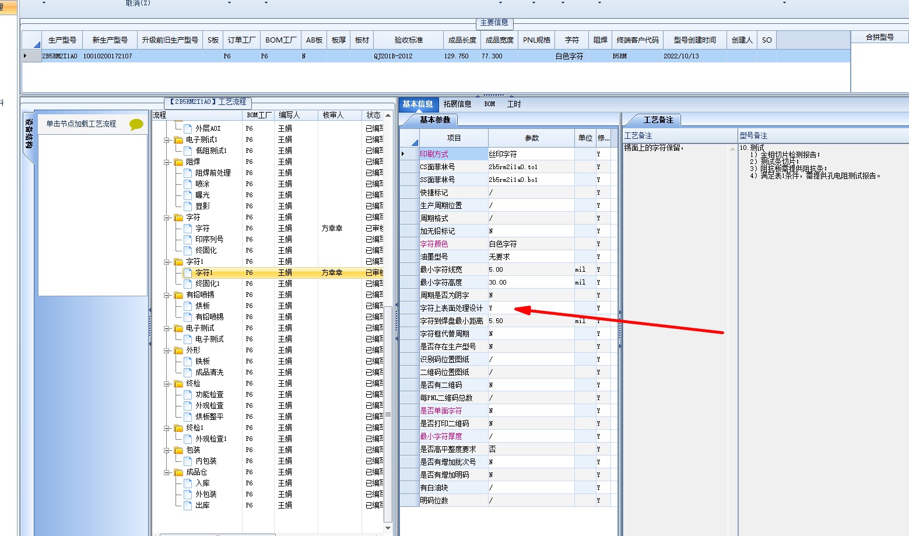This screenshot has width=909, height=536.
Task: Collapse the 电子测试1 tree node
Action: pyautogui.click(x=167, y=140)
